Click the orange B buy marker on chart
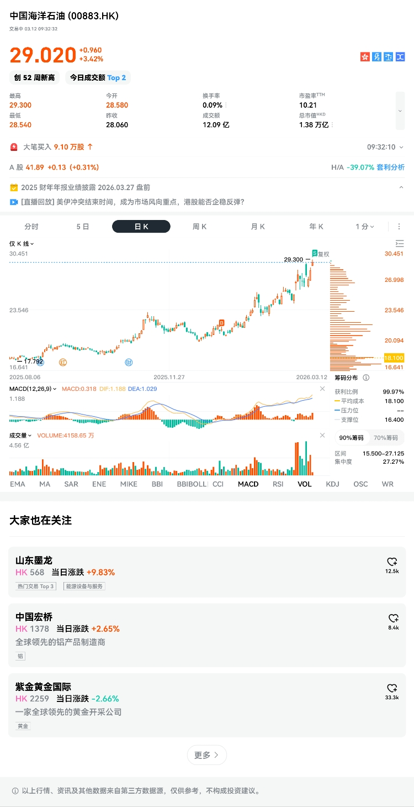The image size is (414, 807). click(221, 322)
